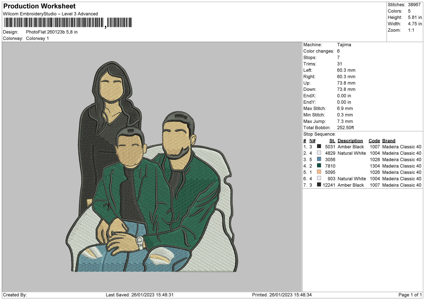425x300 pixels.
Task: Click 'Wilcom EmbroideryStudio – Level 3 Advanced' text
Action: click(50, 14)
